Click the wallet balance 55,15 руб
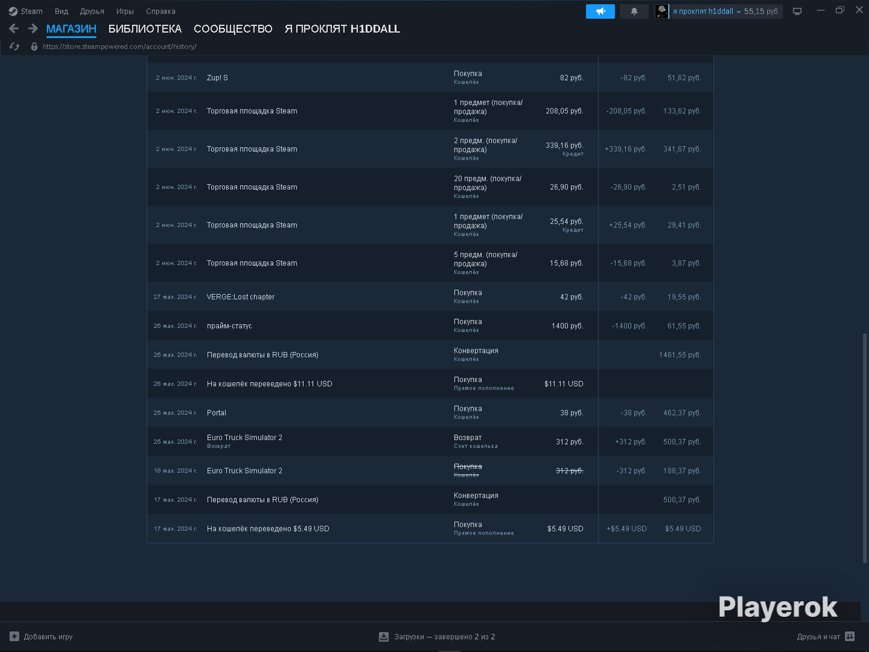This screenshot has height=652, width=869. tap(761, 11)
